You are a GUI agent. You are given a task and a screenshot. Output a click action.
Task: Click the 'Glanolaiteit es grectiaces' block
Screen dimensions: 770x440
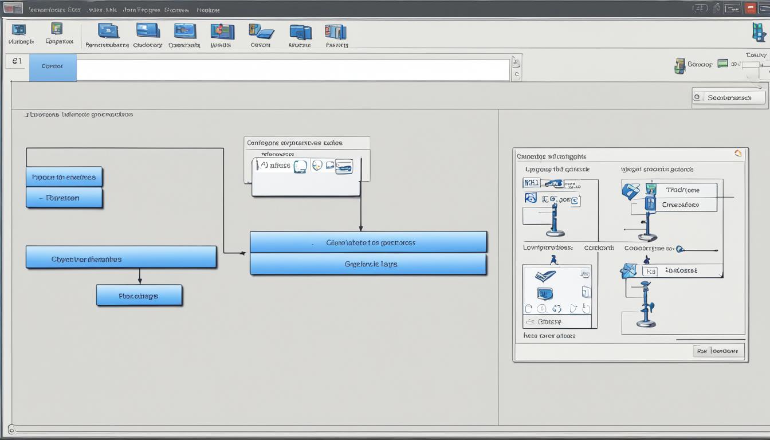(x=368, y=242)
